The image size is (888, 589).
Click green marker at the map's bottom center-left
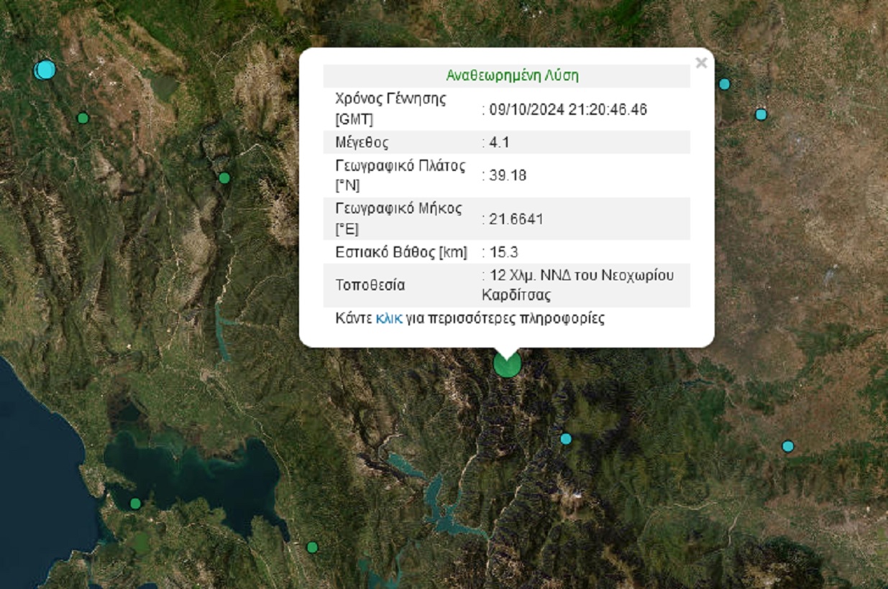click(x=312, y=547)
